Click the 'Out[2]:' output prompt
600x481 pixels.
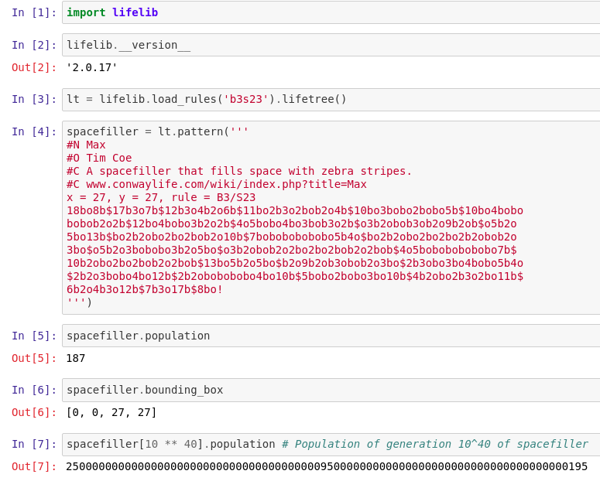tap(34, 68)
